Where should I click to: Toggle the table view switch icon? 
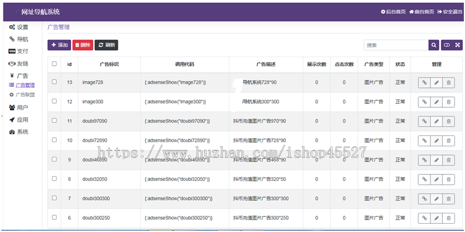[x=446, y=45]
